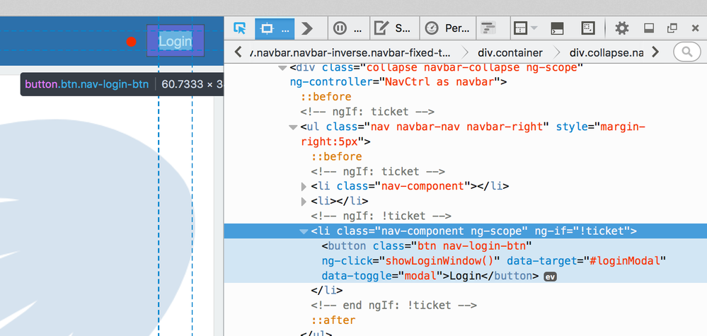Expand the first li nav-component node
Viewport: 707px width, 336px height.
pos(304,187)
